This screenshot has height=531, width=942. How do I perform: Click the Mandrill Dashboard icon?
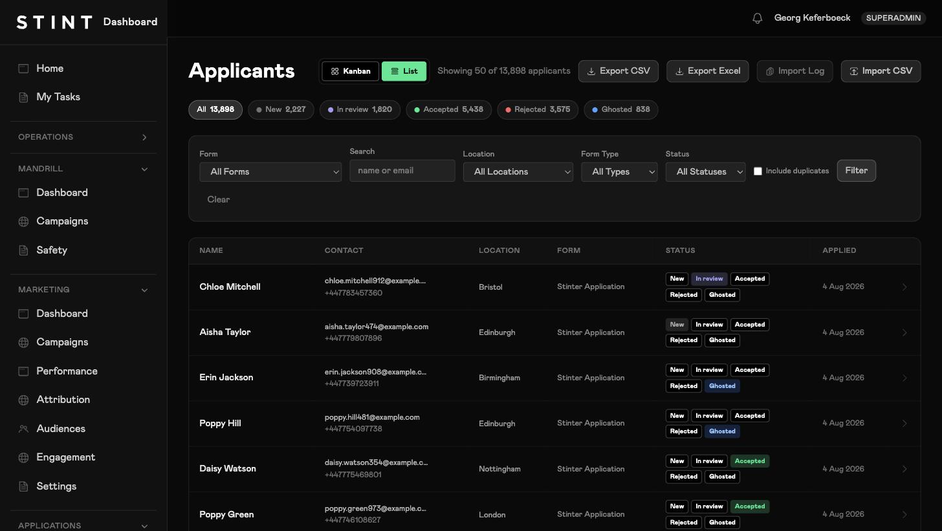coord(23,193)
